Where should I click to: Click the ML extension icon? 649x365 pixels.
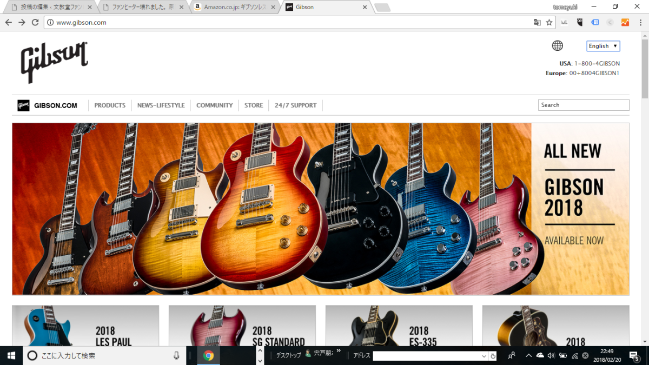(565, 23)
